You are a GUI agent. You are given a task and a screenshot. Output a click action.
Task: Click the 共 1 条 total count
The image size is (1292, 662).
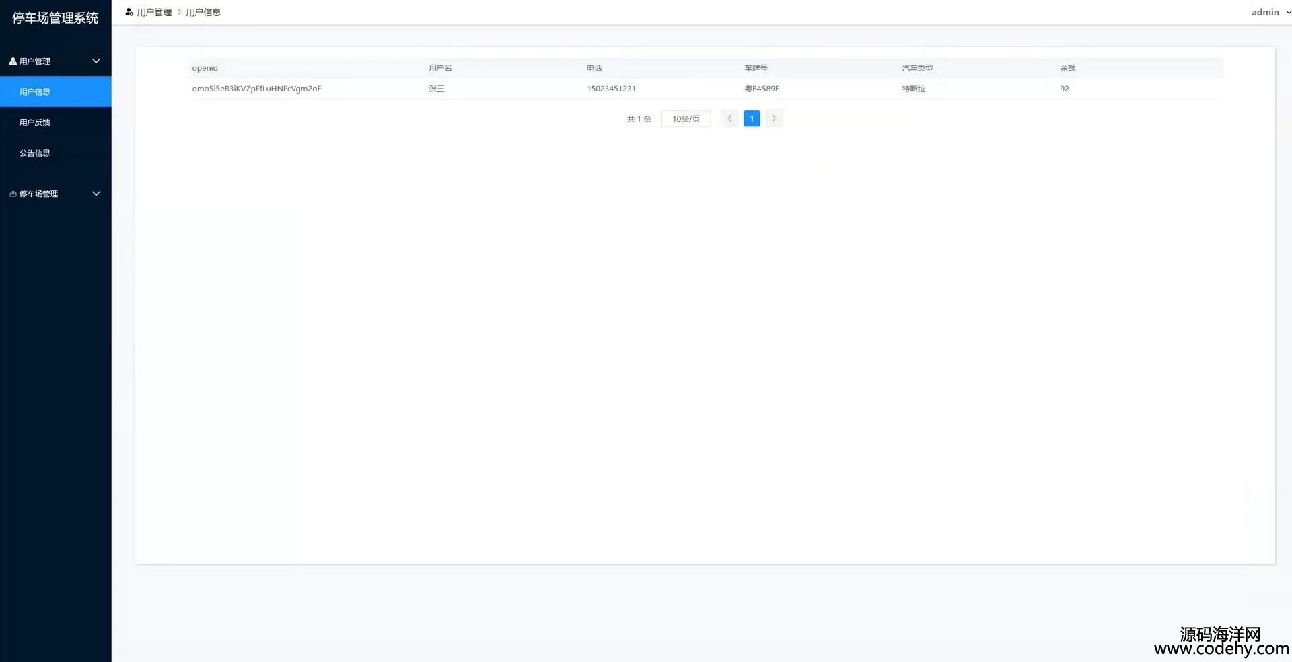pos(639,119)
